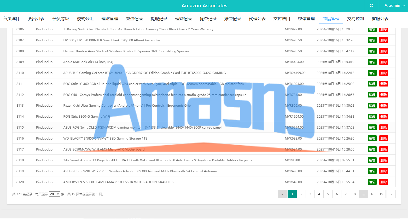The width and height of the screenshot is (408, 219).
Task: Edit product 8110 ASUS TUF RTX 5090
Action: (x=372, y=73)
